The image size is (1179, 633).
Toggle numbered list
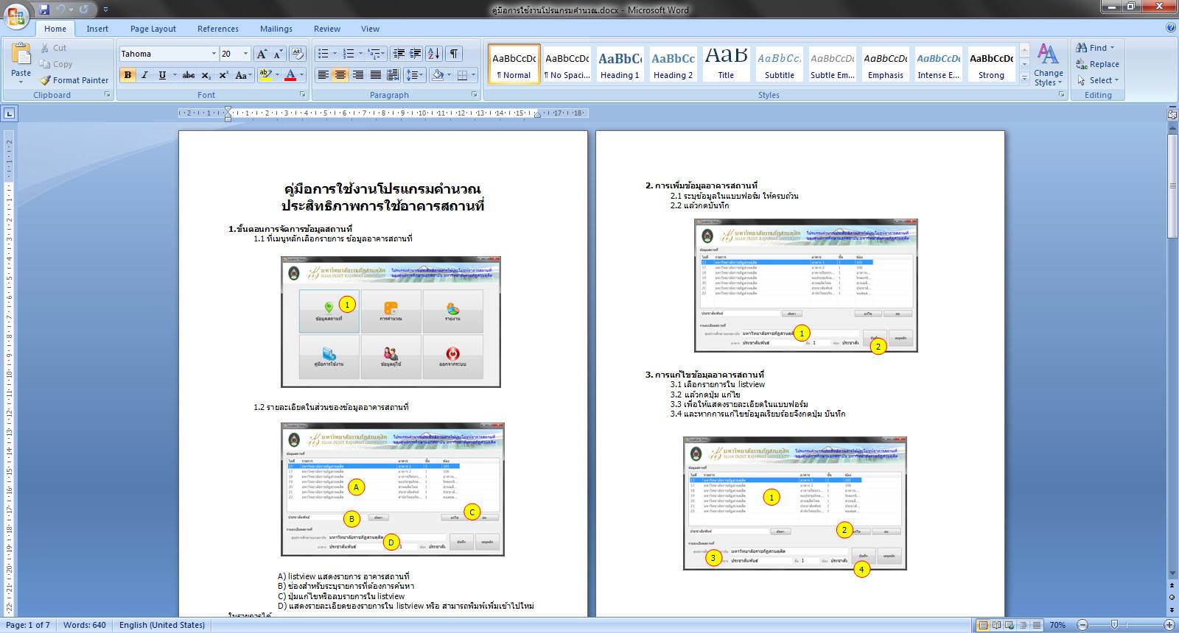point(349,54)
